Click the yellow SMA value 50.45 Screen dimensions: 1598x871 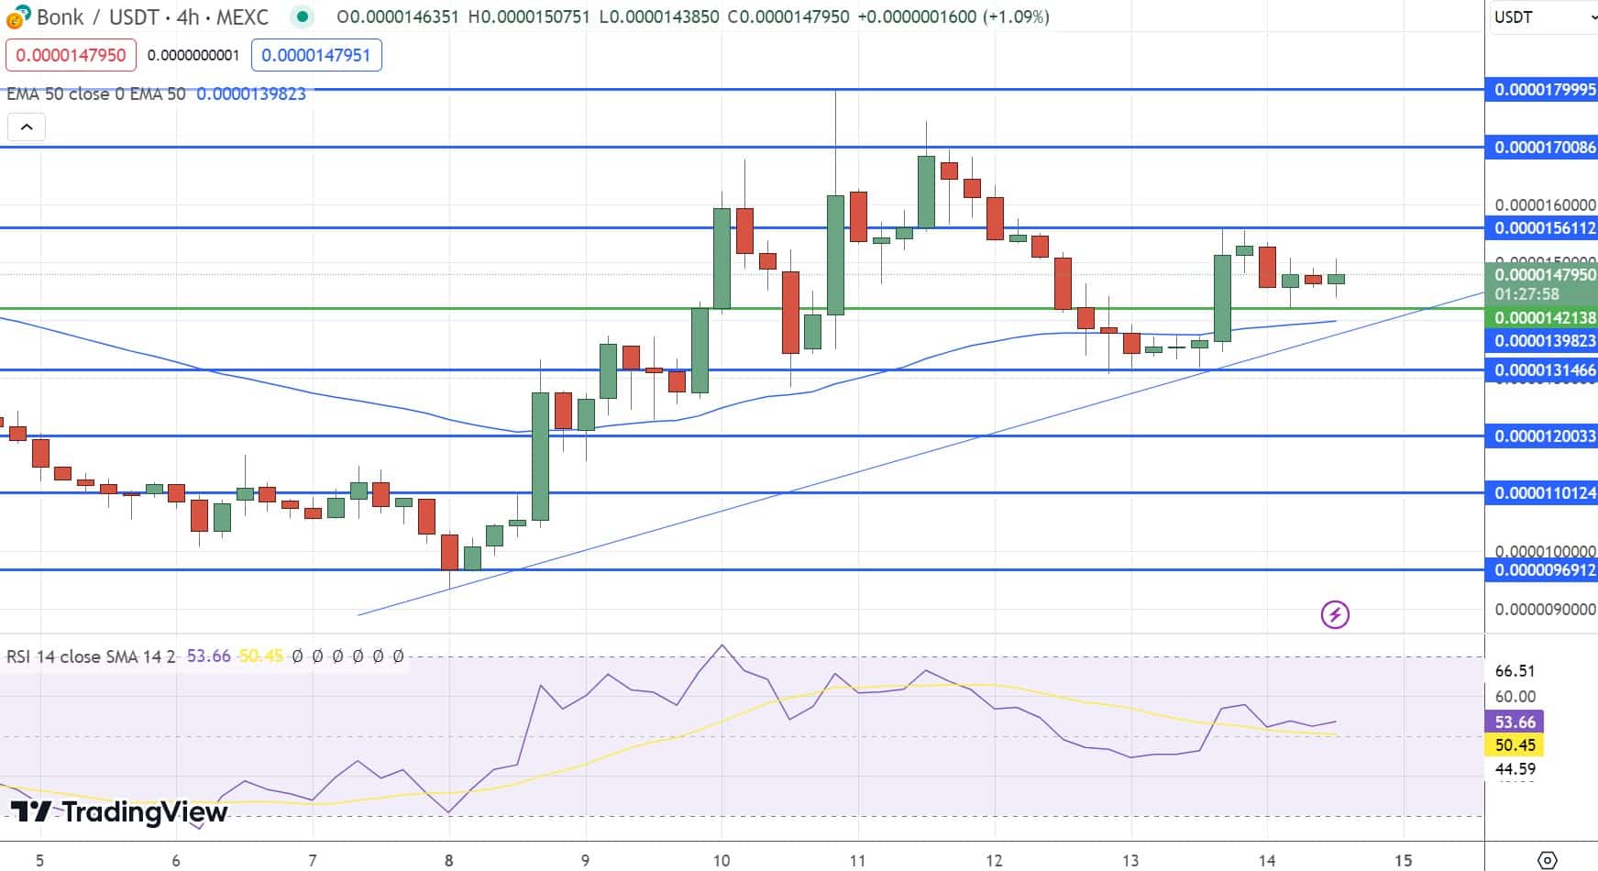[x=261, y=656]
